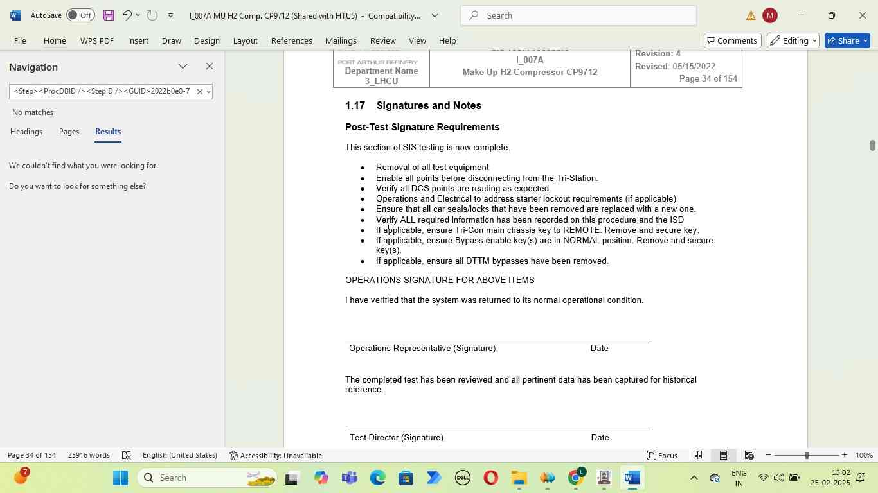Open the user account avatar M
This screenshot has height=493, width=878.
point(769,15)
